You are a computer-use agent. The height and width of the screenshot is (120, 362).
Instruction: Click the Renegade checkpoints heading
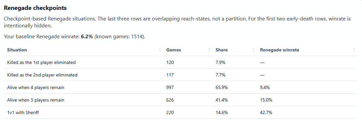35,8
